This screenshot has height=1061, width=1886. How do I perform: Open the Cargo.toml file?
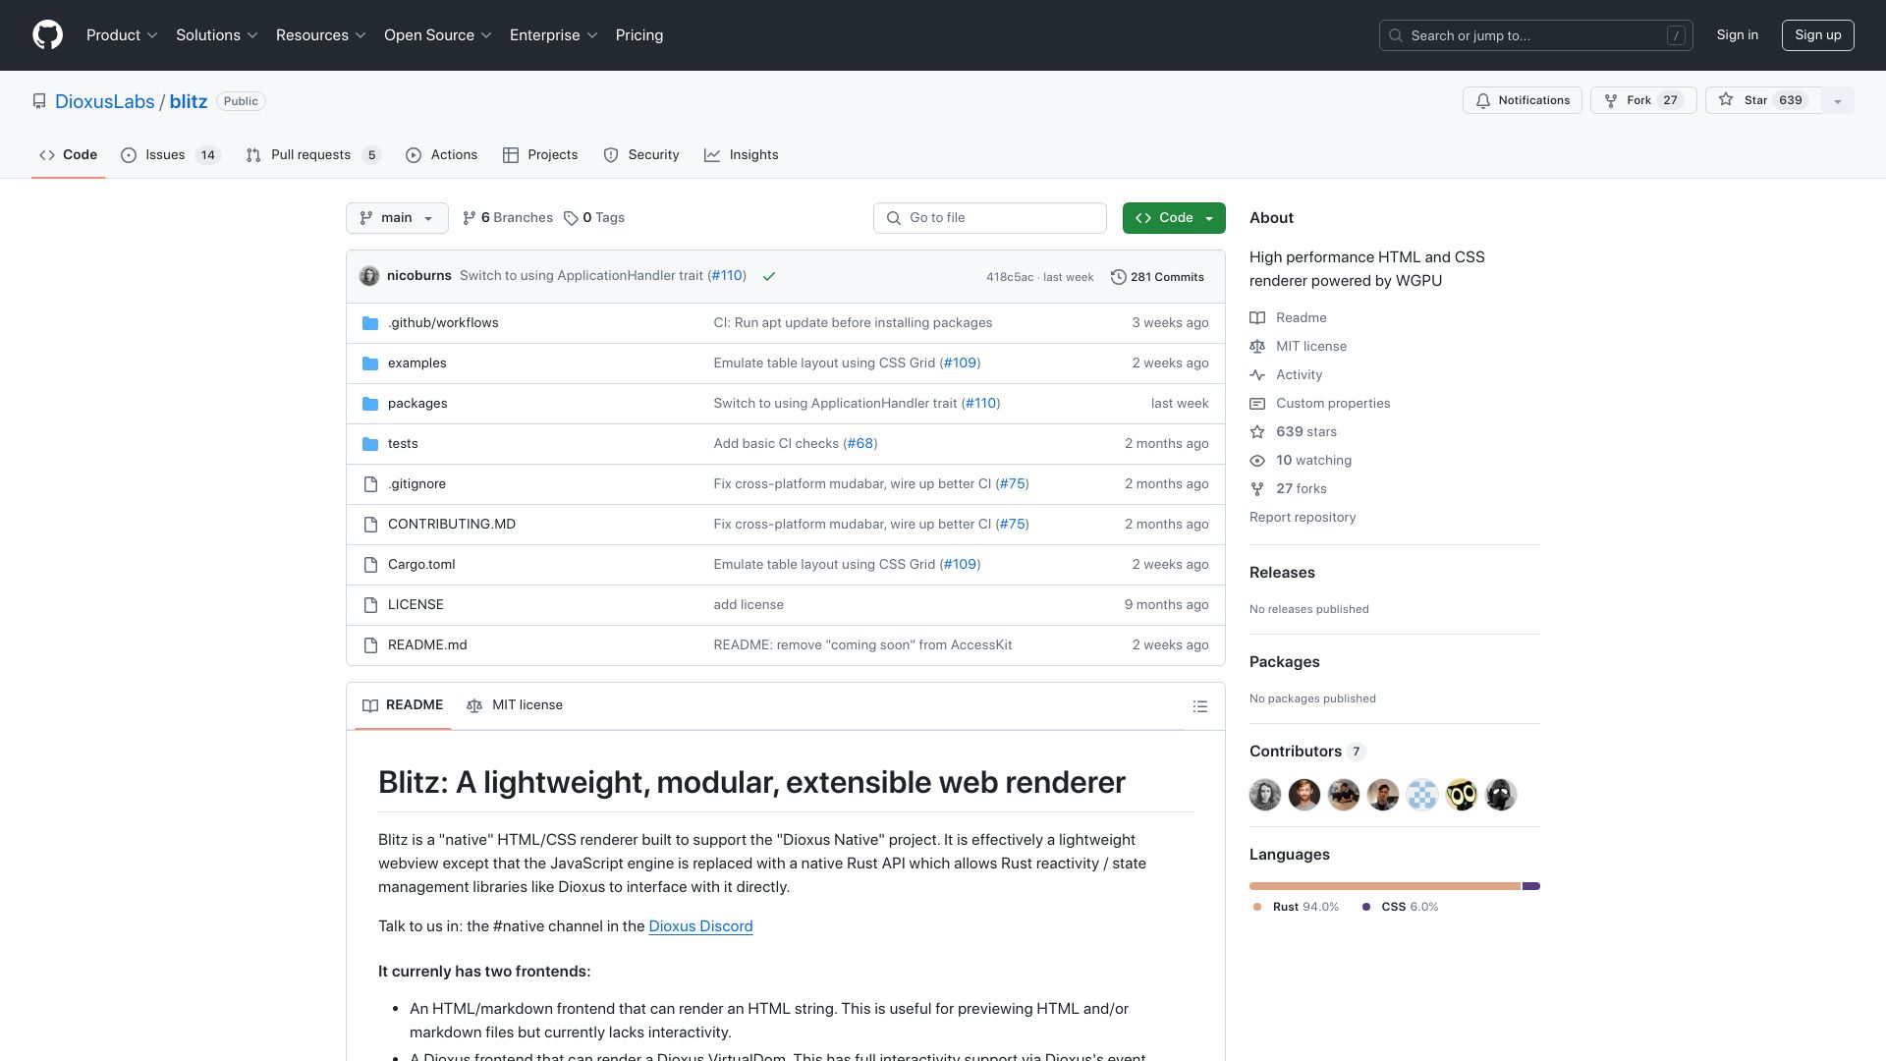pyautogui.click(x=421, y=565)
